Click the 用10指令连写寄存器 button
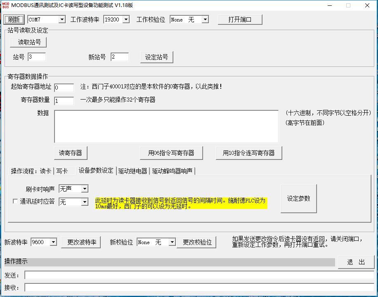Screen dimensions: 378x297 click(x=248, y=152)
